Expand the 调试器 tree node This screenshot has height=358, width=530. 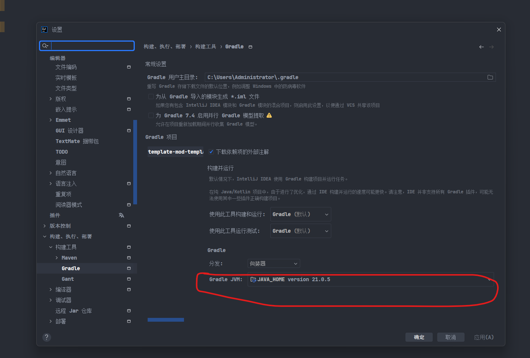[x=51, y=300]
